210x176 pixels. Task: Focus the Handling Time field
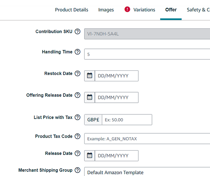147,54
